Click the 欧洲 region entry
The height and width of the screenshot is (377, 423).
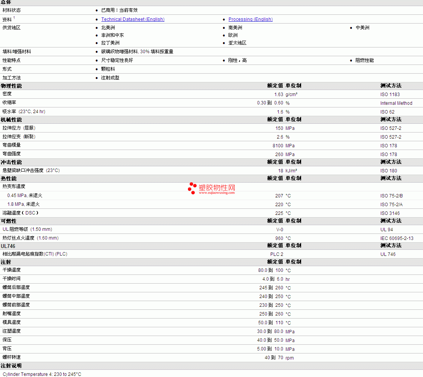click(x=233, y=35)
